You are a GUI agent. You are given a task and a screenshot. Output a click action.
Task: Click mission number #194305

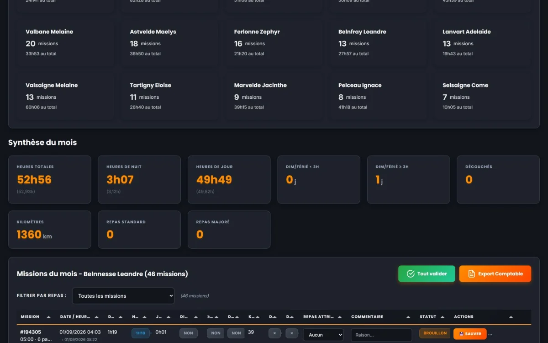31,332
